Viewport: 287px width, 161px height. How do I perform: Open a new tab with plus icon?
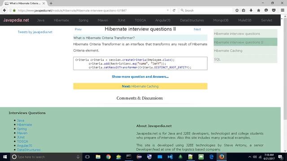[51, 3]
